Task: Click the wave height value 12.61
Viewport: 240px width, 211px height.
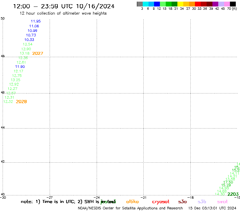Action: tap(21, 62)
